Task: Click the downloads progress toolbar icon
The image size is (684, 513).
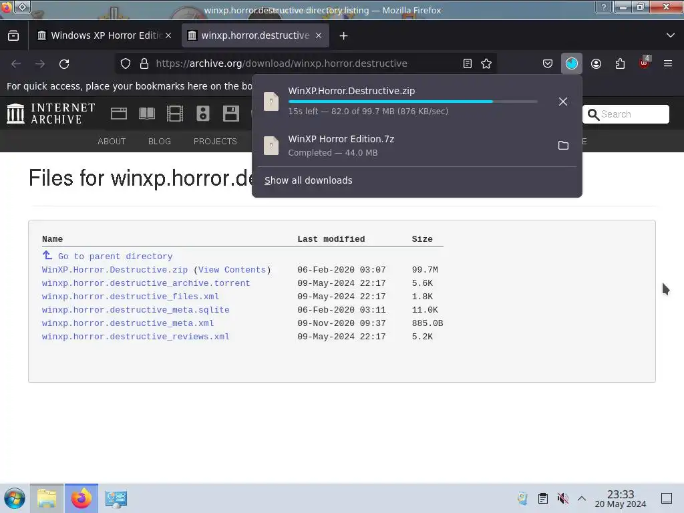Action: coord(572,63)
